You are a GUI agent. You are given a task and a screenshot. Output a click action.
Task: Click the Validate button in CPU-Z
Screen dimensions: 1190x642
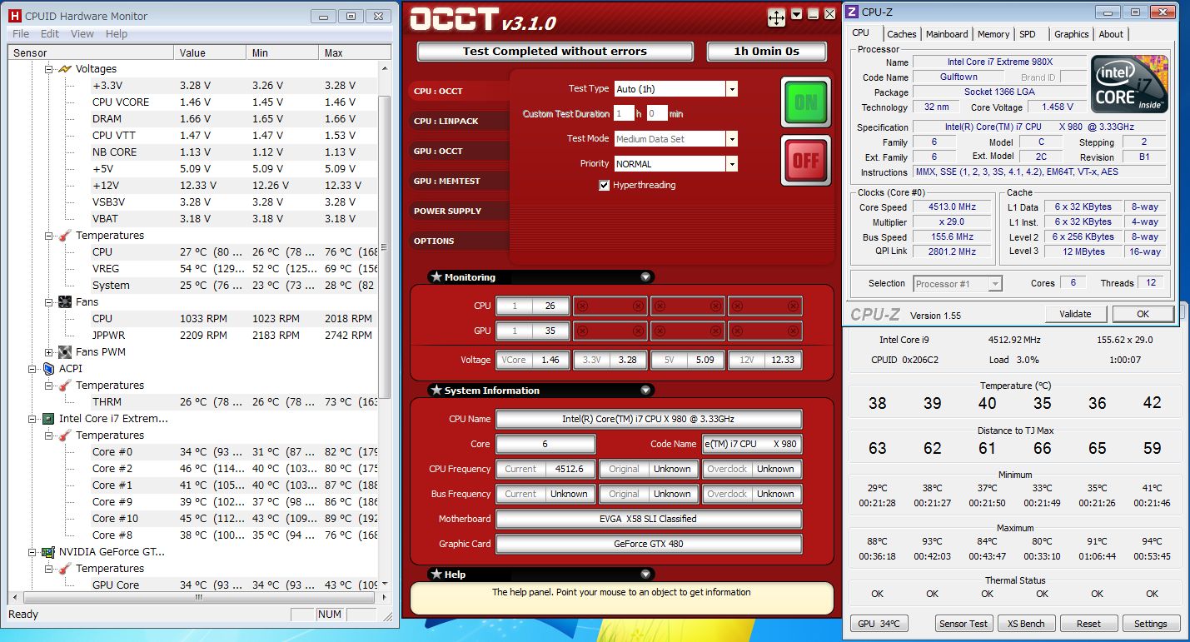click(1075, 314)
